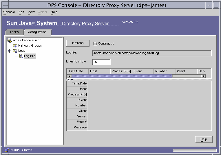This screenshot has width=221, height=155.
Task: Click the Logs folder icon
Action: pos(15,51)
